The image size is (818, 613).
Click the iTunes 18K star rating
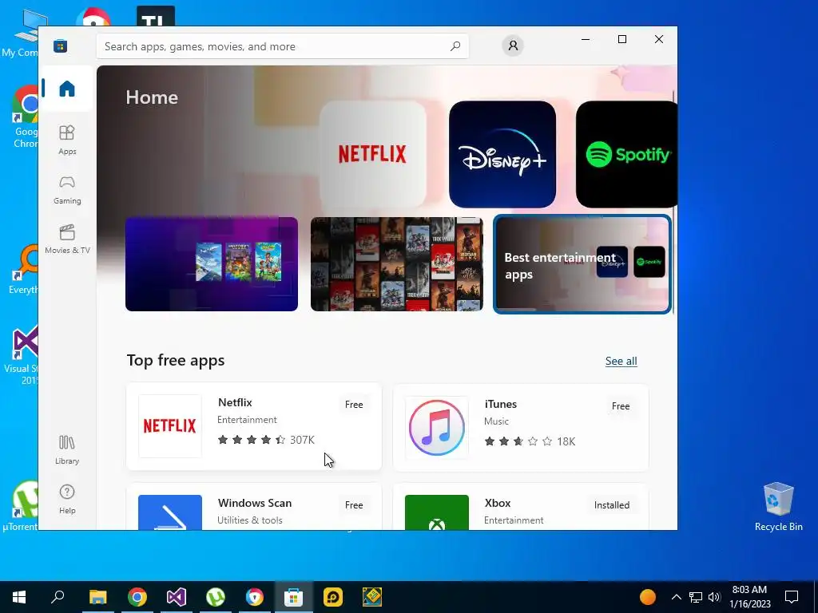click(530, 441)
